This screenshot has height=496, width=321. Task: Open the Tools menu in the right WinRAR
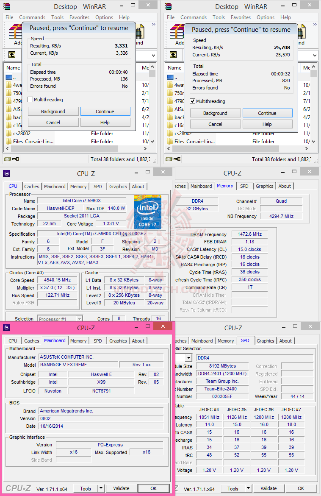pyautogui.click(x=219, y=17)
